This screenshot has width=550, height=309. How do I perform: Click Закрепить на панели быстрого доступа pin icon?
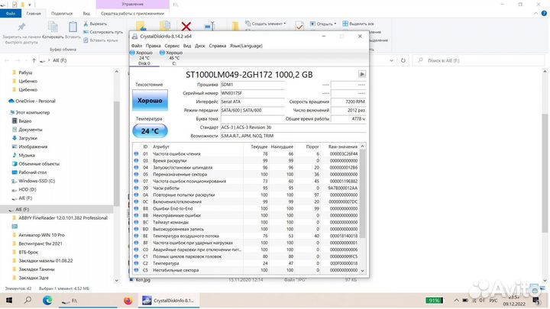pyautogui.click(x=21, y=27)
